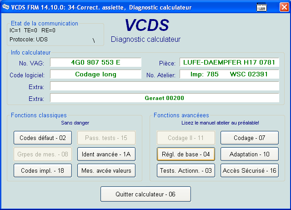Click the 'Fonctions classiques' group title

click(39, 115)
